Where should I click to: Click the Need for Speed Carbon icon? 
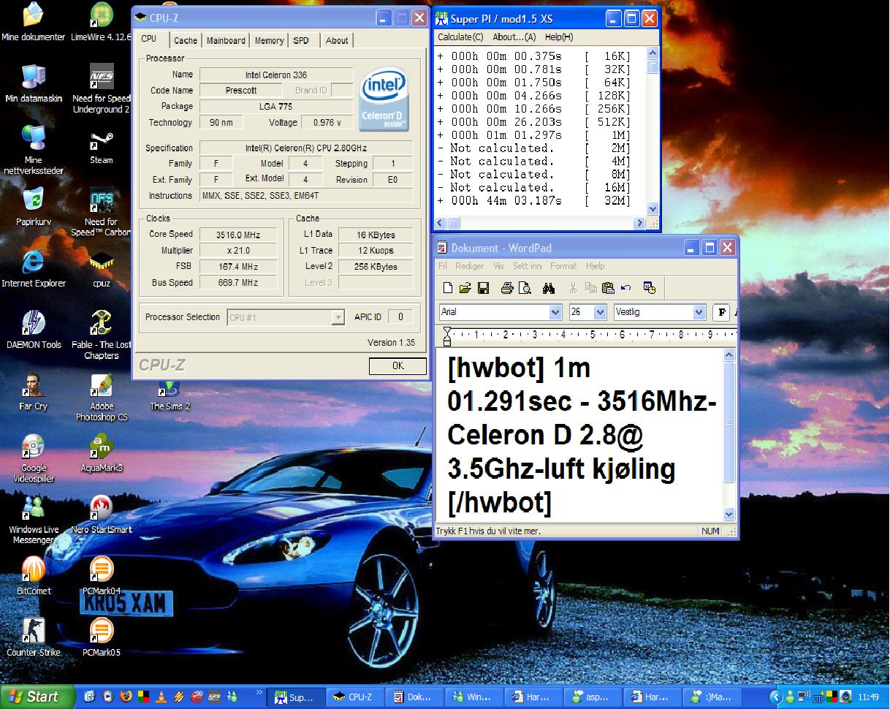(x=101, y=212)
